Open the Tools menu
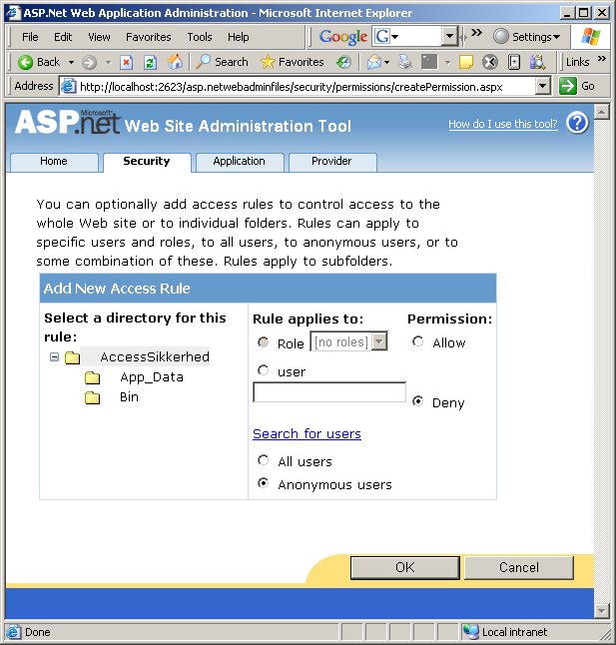Viewport: 616px width, 645px height. click(200, 37)
